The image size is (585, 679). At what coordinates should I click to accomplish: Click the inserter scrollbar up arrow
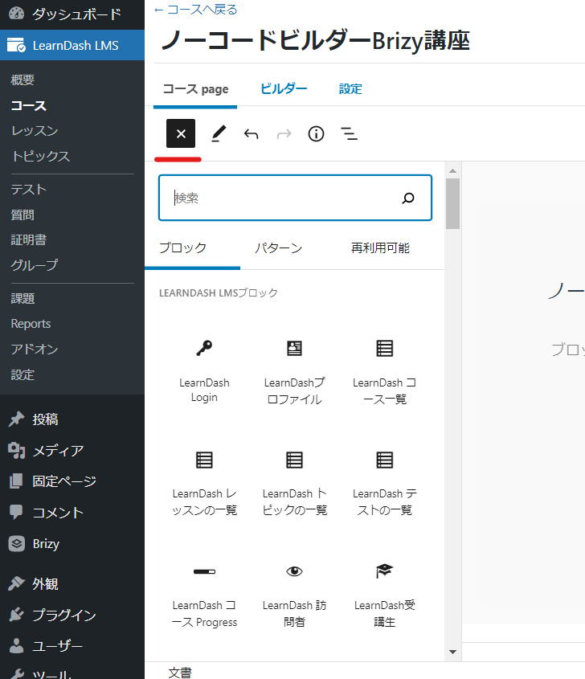tap(453, 170)
